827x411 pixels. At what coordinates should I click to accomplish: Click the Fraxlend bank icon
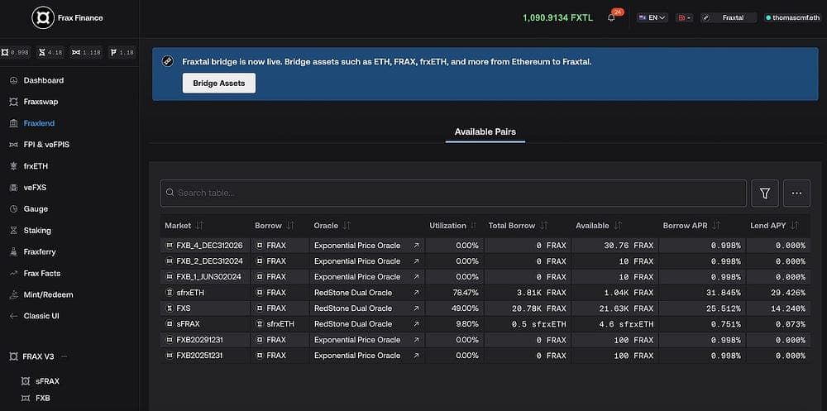[x=14, y=123]
